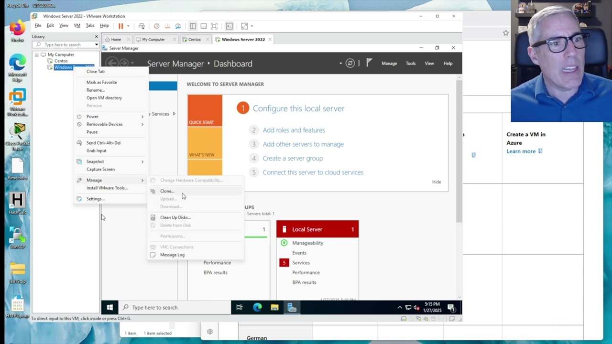Choose Open VM directory
This screenshot has width=612, height=344.
(x=104, y=97)
